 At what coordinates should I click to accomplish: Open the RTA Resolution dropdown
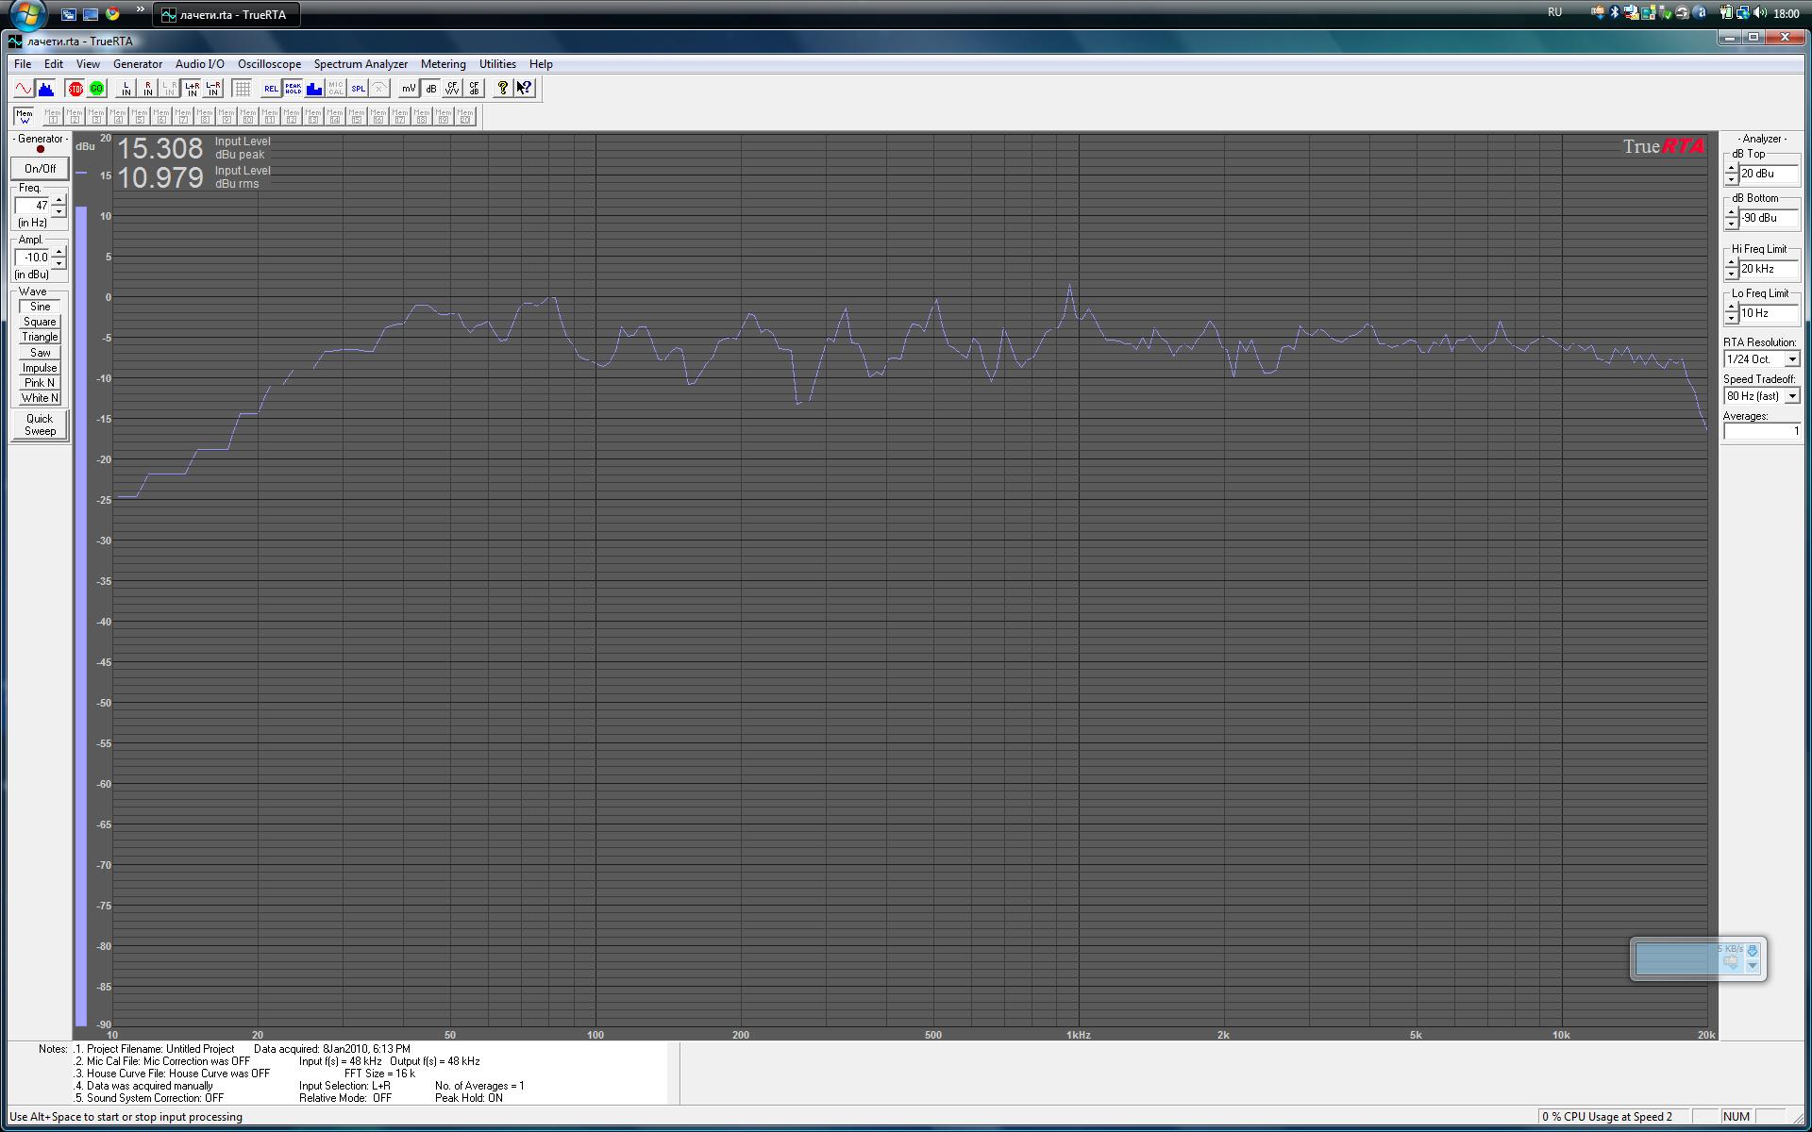tap(1791, 359)
